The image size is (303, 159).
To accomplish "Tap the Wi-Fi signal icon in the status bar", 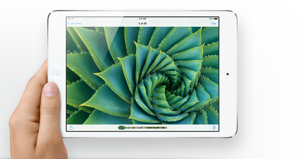I will pyautogui.click(x=73, y=19).
